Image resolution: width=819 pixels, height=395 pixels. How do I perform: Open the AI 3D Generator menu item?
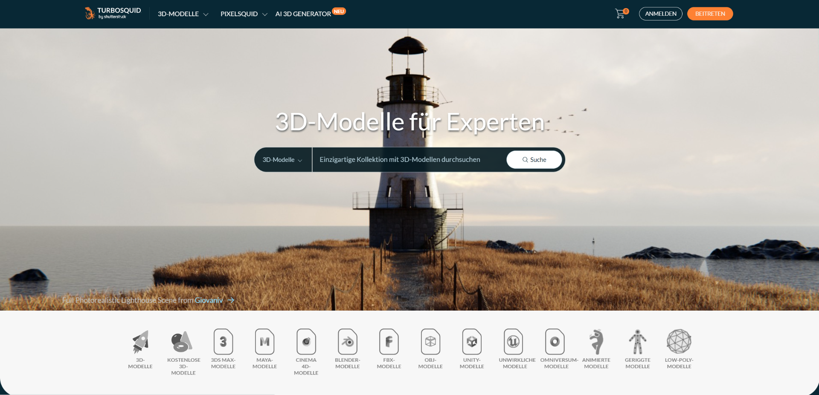coord(303,14)
